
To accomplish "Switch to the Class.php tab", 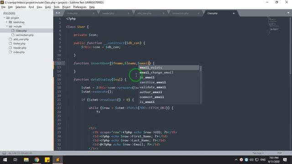I will (212, 13).
